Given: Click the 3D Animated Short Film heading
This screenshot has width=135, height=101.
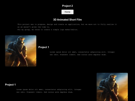Looking at the screenshot, I should tap(67, 20).
